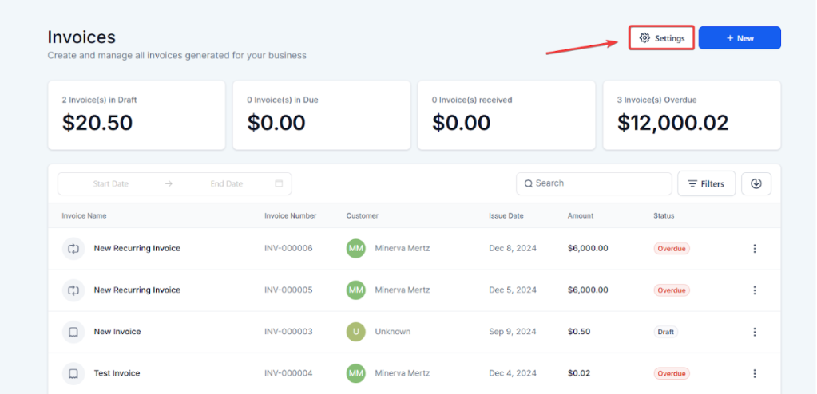Select the End Date field
Screen dimensions: 817x394
tap(226, 183)
